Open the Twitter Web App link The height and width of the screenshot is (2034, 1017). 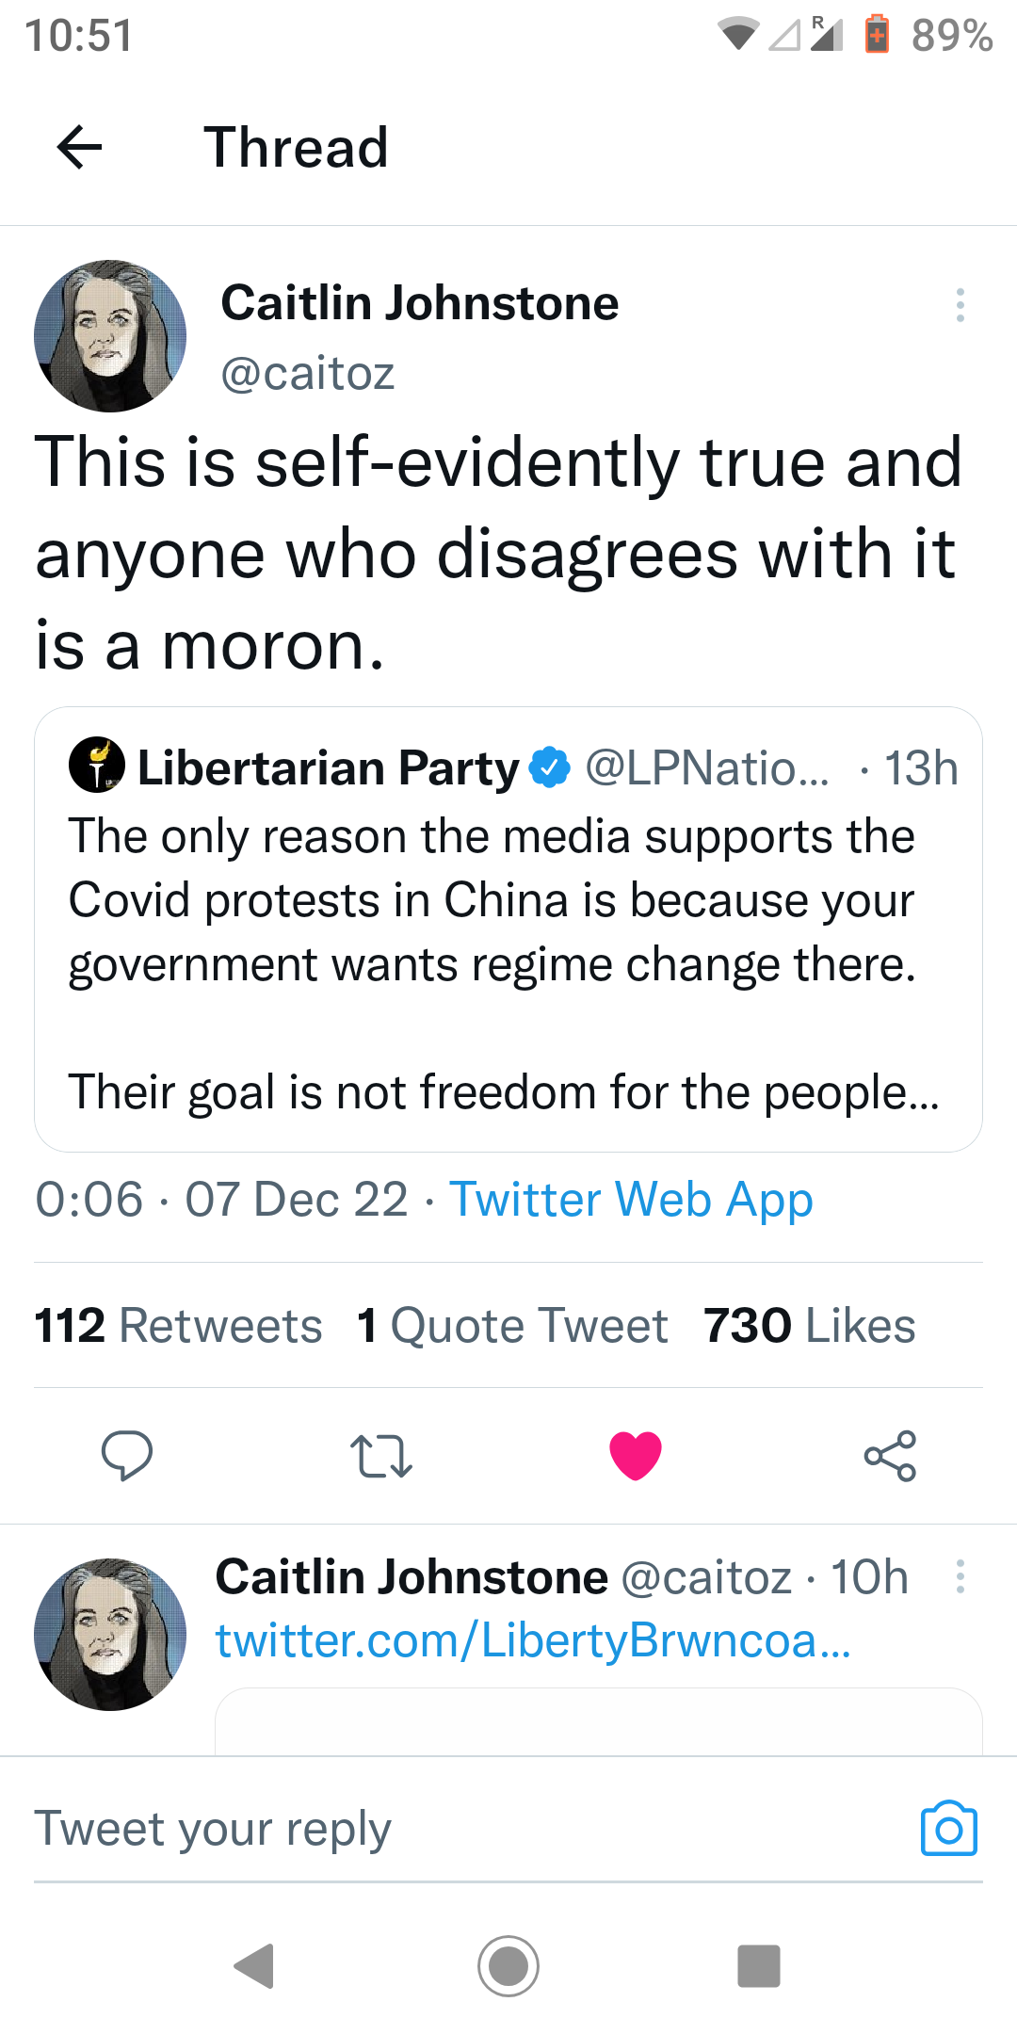tap(631, 1200)
